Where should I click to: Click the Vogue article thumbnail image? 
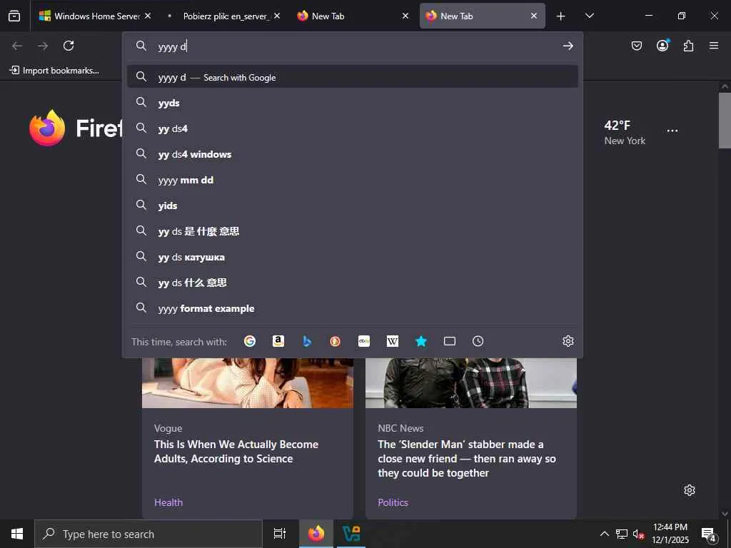[248, 383]
